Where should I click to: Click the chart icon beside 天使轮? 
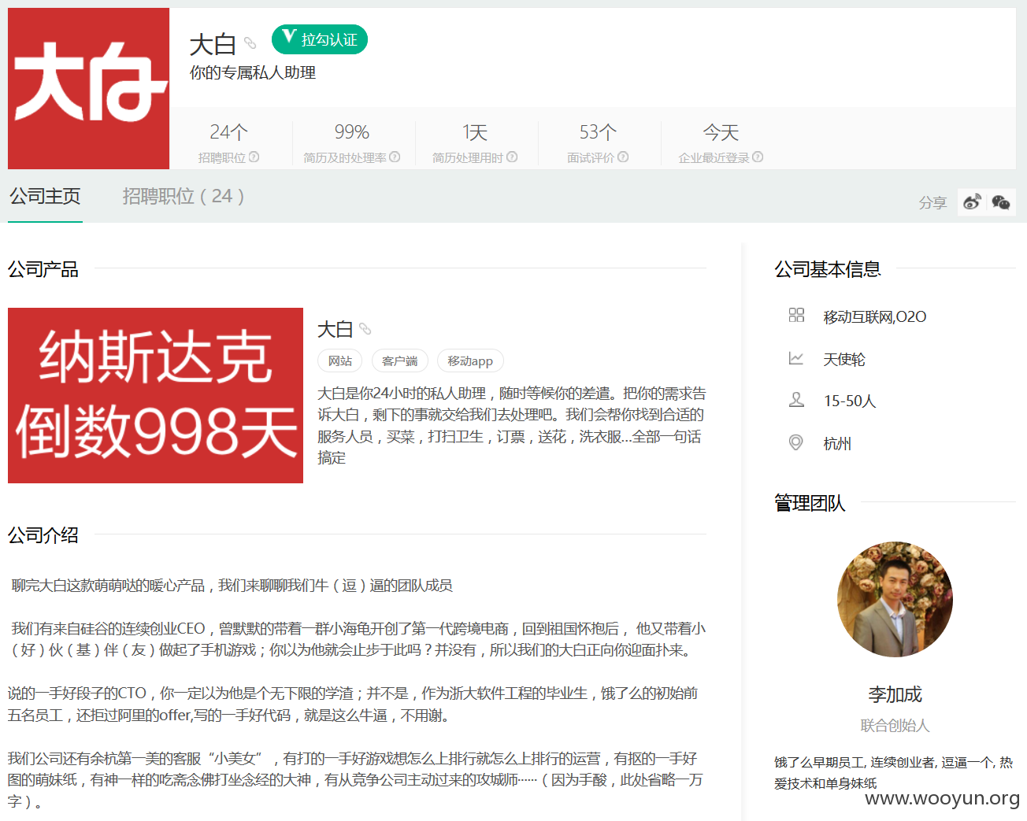796,358
